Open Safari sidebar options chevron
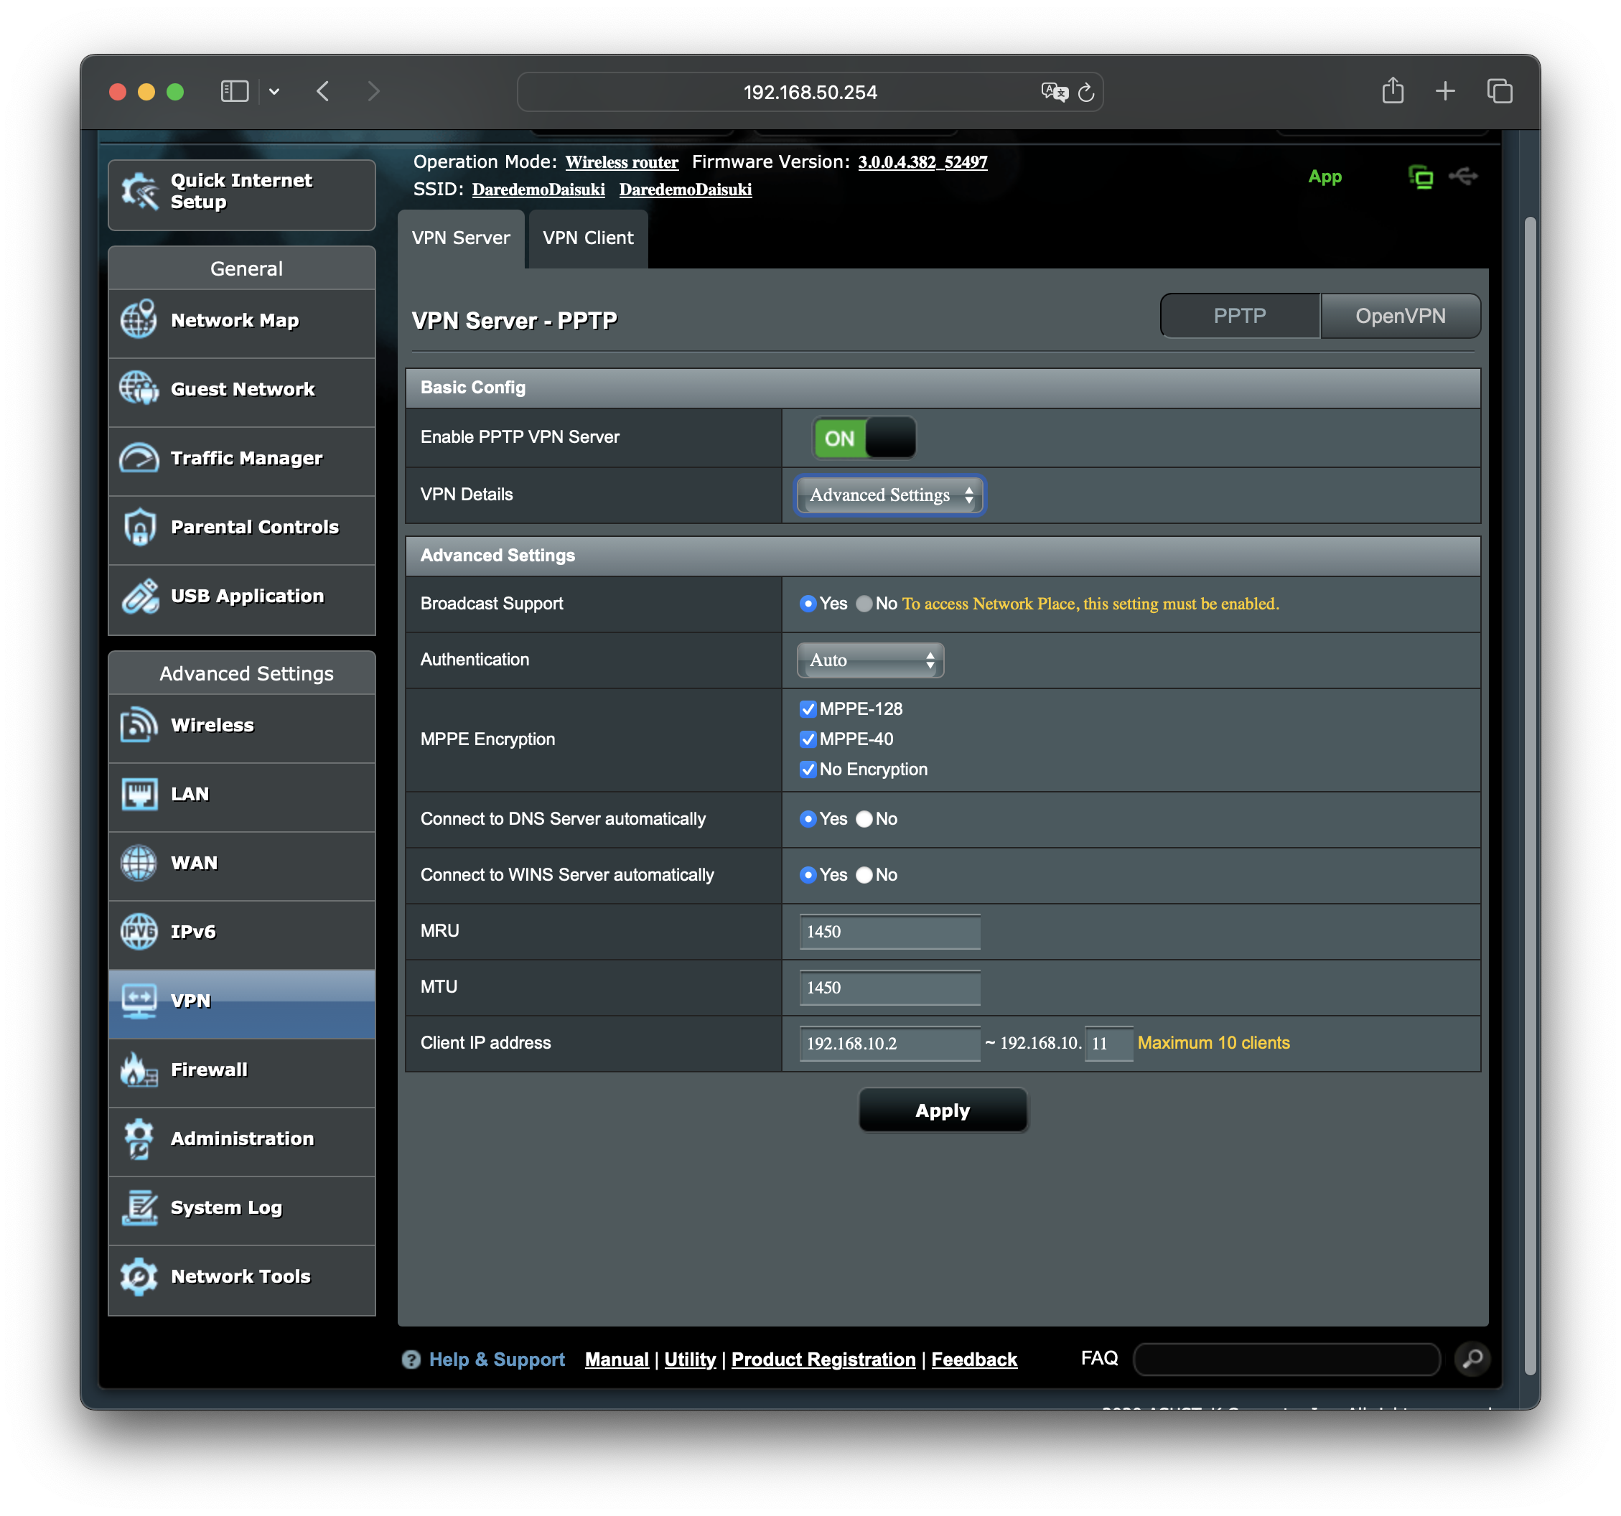The image size is (1621, 1516). click(x=274, y=92)
